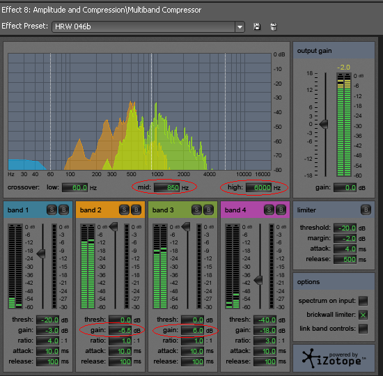Click band 4 ratio field showing 3.0

point(265,340)
